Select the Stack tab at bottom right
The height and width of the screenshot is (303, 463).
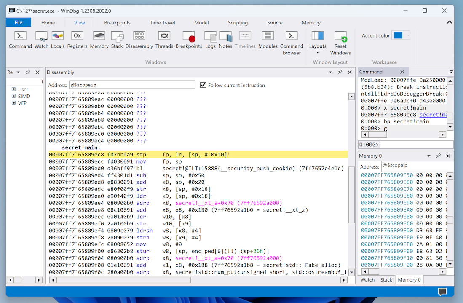386,279
